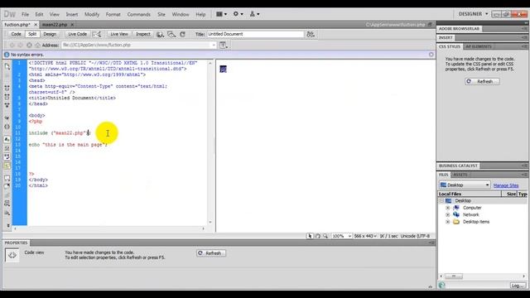The image size is (530, 298).
Task: Click the Live Code options icon
Action: coord(97,34)
